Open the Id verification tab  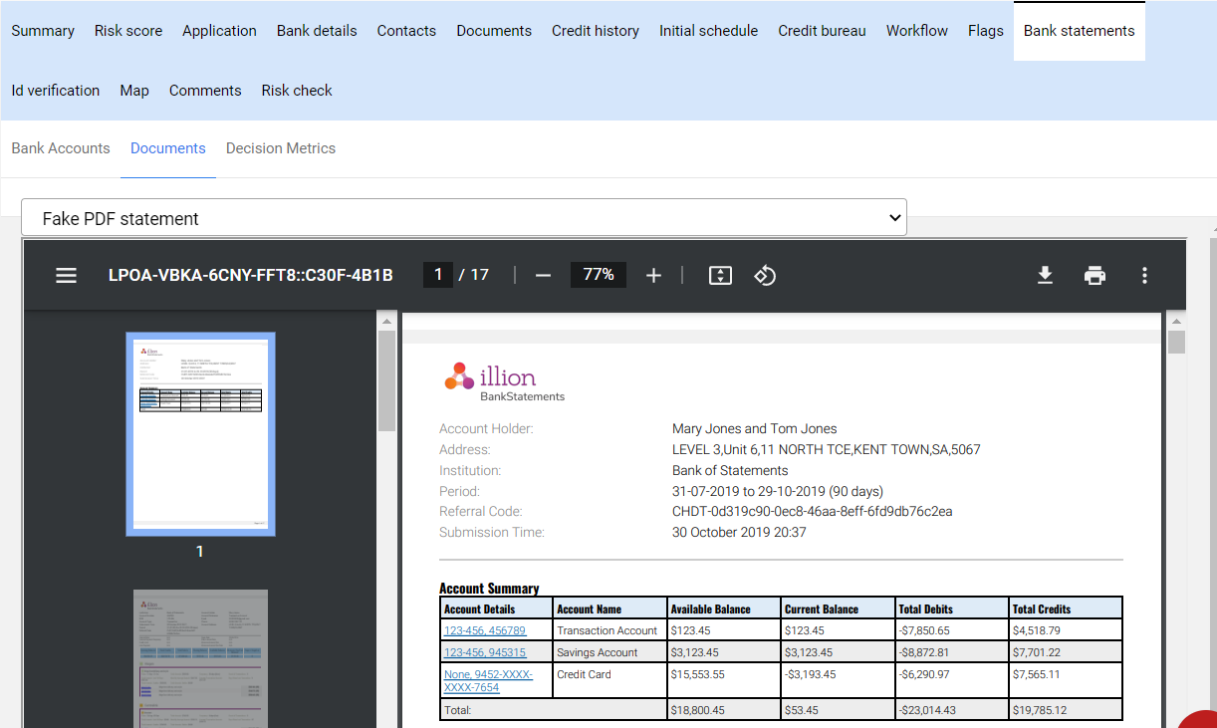pyautogui.click(x=56, y=91)
